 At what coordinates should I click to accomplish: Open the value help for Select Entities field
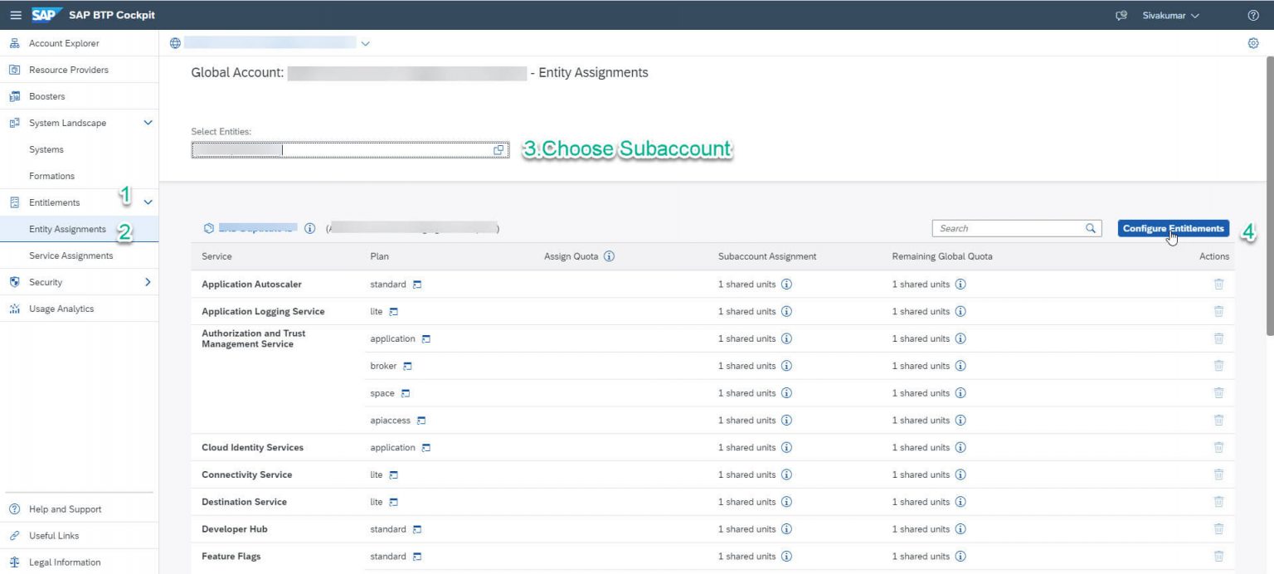498,149
